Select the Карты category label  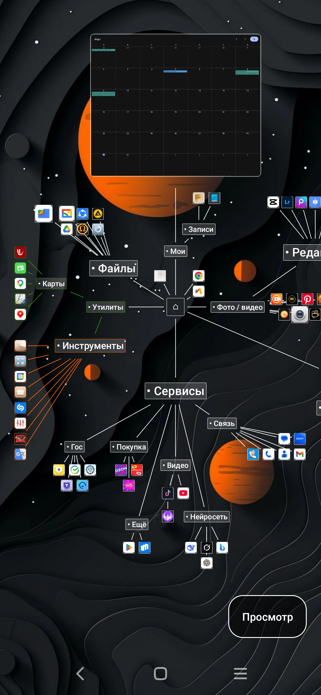pos(51,284)
